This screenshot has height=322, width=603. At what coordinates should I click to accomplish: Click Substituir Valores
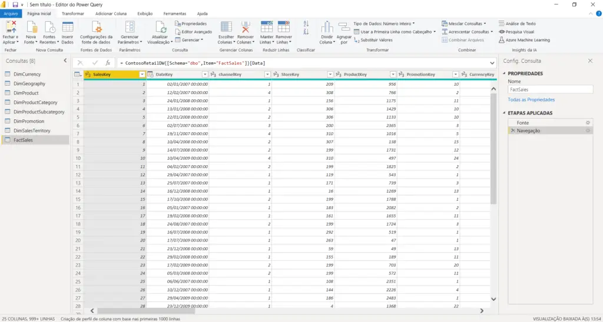[373, 40]
